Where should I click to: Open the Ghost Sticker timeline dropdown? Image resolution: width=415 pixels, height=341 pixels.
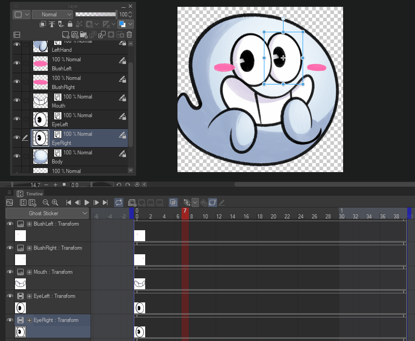pos(47,213)
